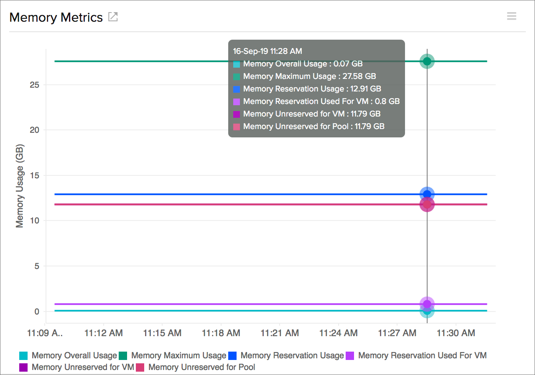Hide the Memory Maximum Usage series via legend
Image resolution: width=535 pixels, height=375 pixels.
pos(178,355)
